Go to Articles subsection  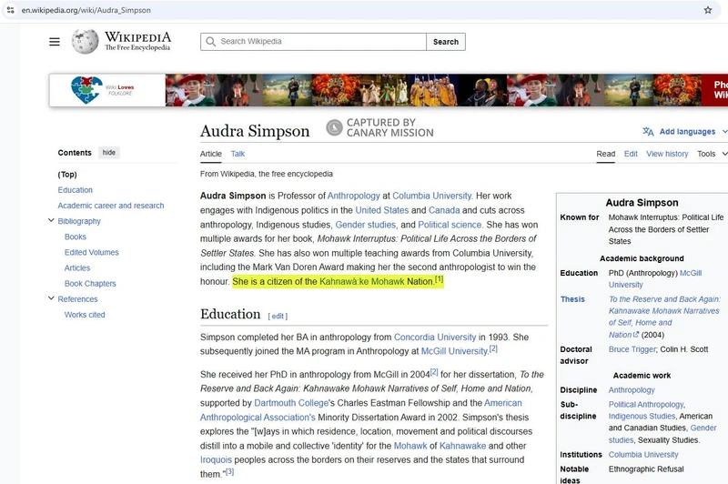pos(77,267)
